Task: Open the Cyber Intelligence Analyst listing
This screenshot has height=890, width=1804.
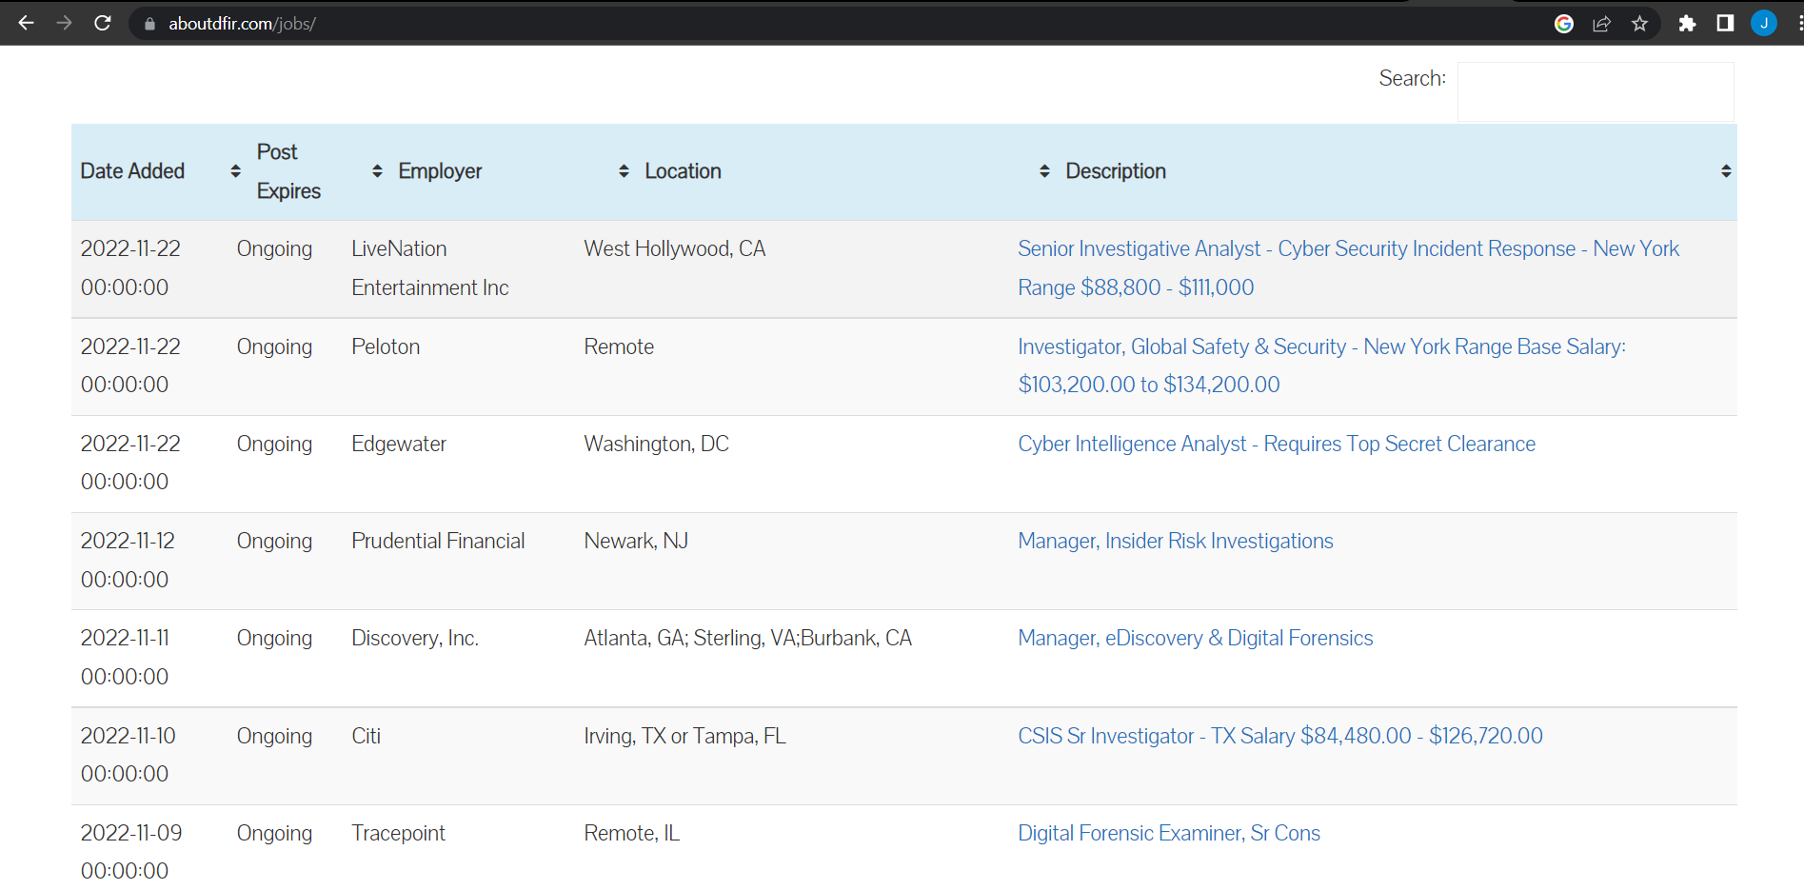Action: click(x=1277, y=444)
